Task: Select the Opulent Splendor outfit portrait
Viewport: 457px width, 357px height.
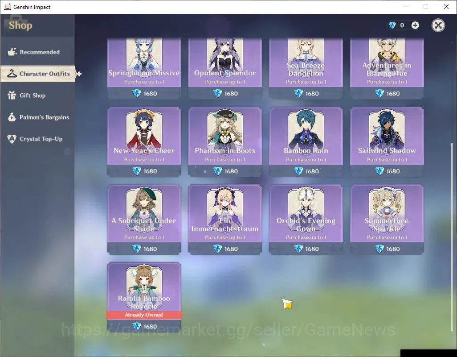Action: pyautogui.click(x=224, y=57)
